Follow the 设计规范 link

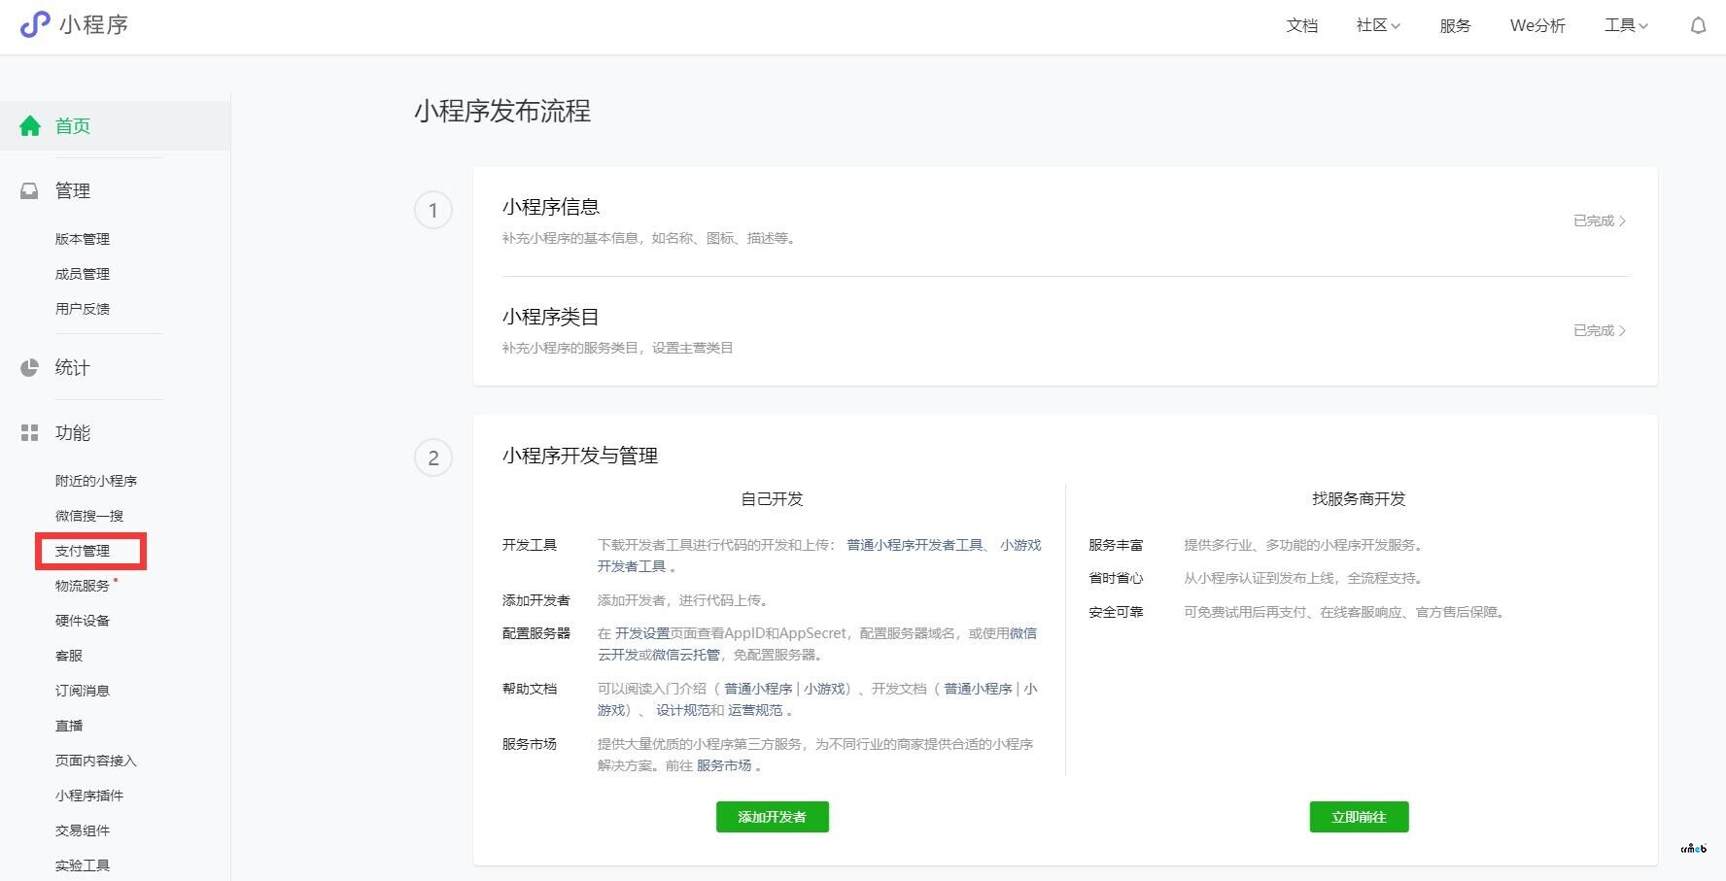click(683, 710)
